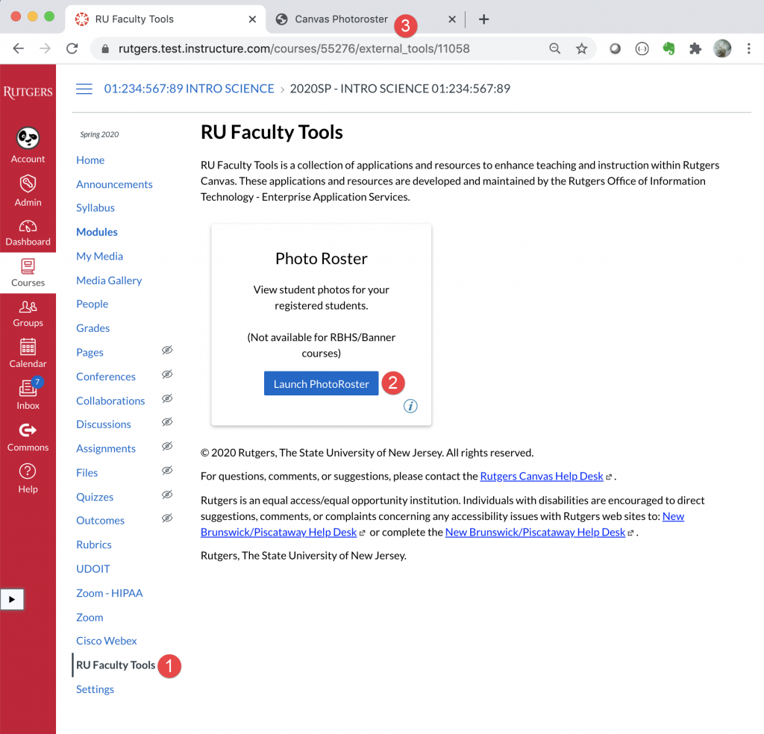764x734 pixels.
Task: Click the RU Faculty Tools menu item
Action: pyautogui.click(x=116, y=665)
